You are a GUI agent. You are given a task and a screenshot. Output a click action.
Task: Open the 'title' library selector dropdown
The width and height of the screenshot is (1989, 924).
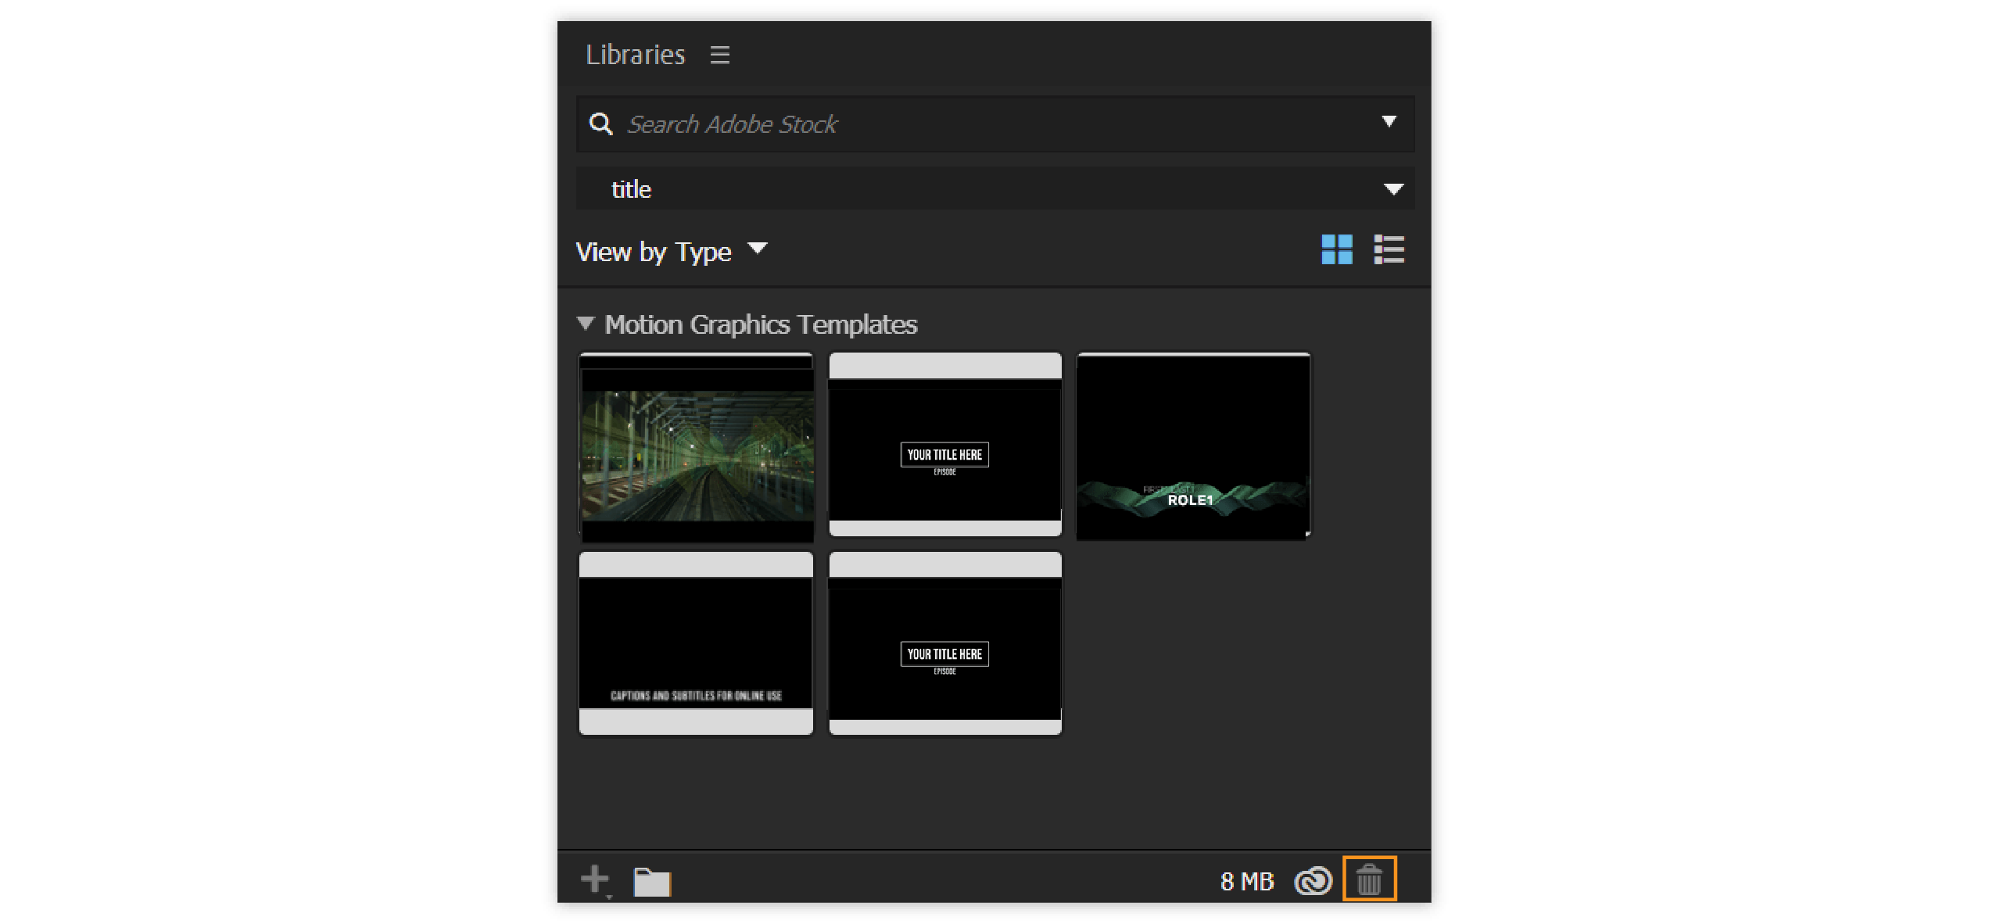click(x=1392, y=189)
